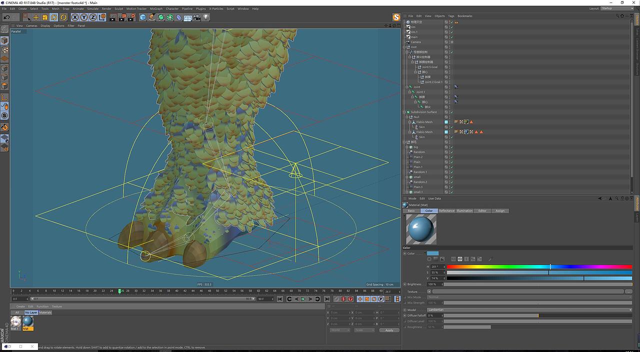Click the round S snap icon

pyautogui.click(x=4, y=115)
